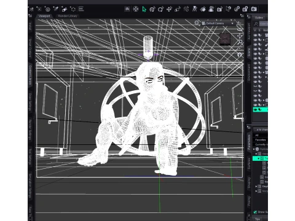Open the Tool Settings side tab
The height and width of the screenshot is (221, 295).
[30, 157]
